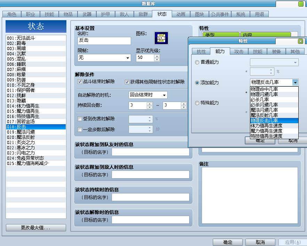The height and width of the screenshot is (246, 307).
Task: Switch to the 角色 tab
Action: point(12,14)
